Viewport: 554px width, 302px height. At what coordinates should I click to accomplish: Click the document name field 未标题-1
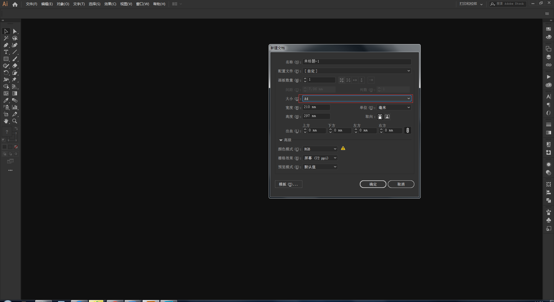point(357,62)
